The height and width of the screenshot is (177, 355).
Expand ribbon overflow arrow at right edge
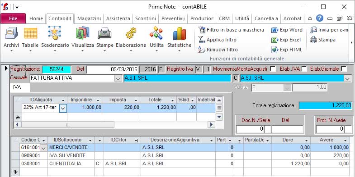(x=351, y=42)
